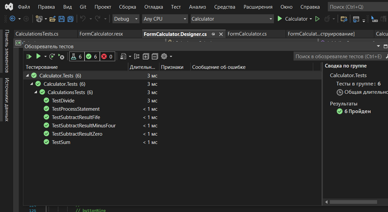Click the Поиск (Ctrl+Q) search box
This screenshot has width=388, height=212.
(x=358, y=7)
